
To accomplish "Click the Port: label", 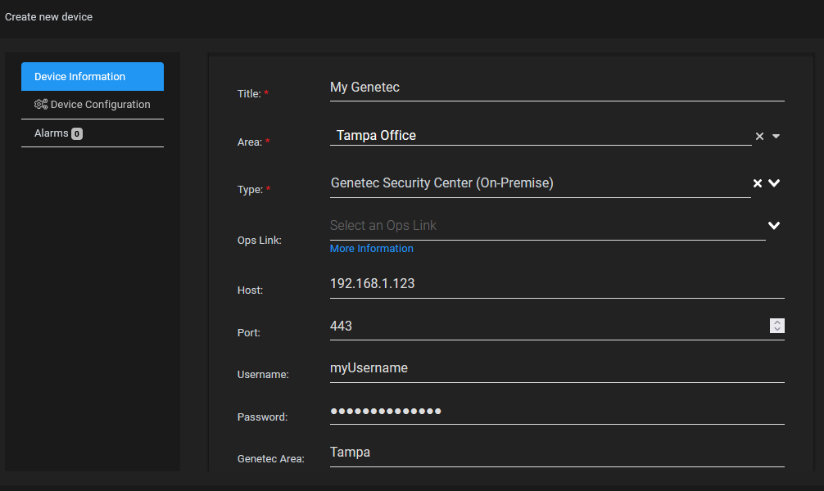I will click(x=248, y=333).
